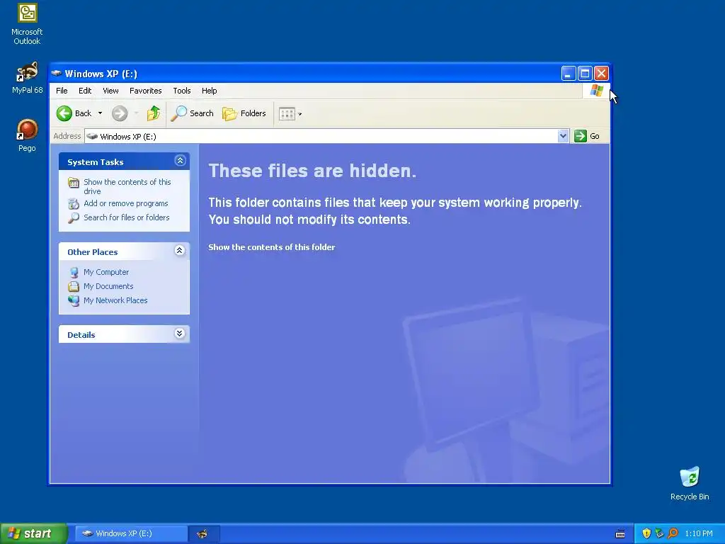Click the safely remove hardware tray icon
The image size is (725, 544).
pos(659,533)
